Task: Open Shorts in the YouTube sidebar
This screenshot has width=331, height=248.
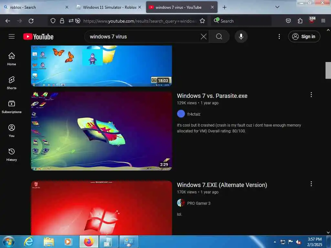Action: coord(12,83)
